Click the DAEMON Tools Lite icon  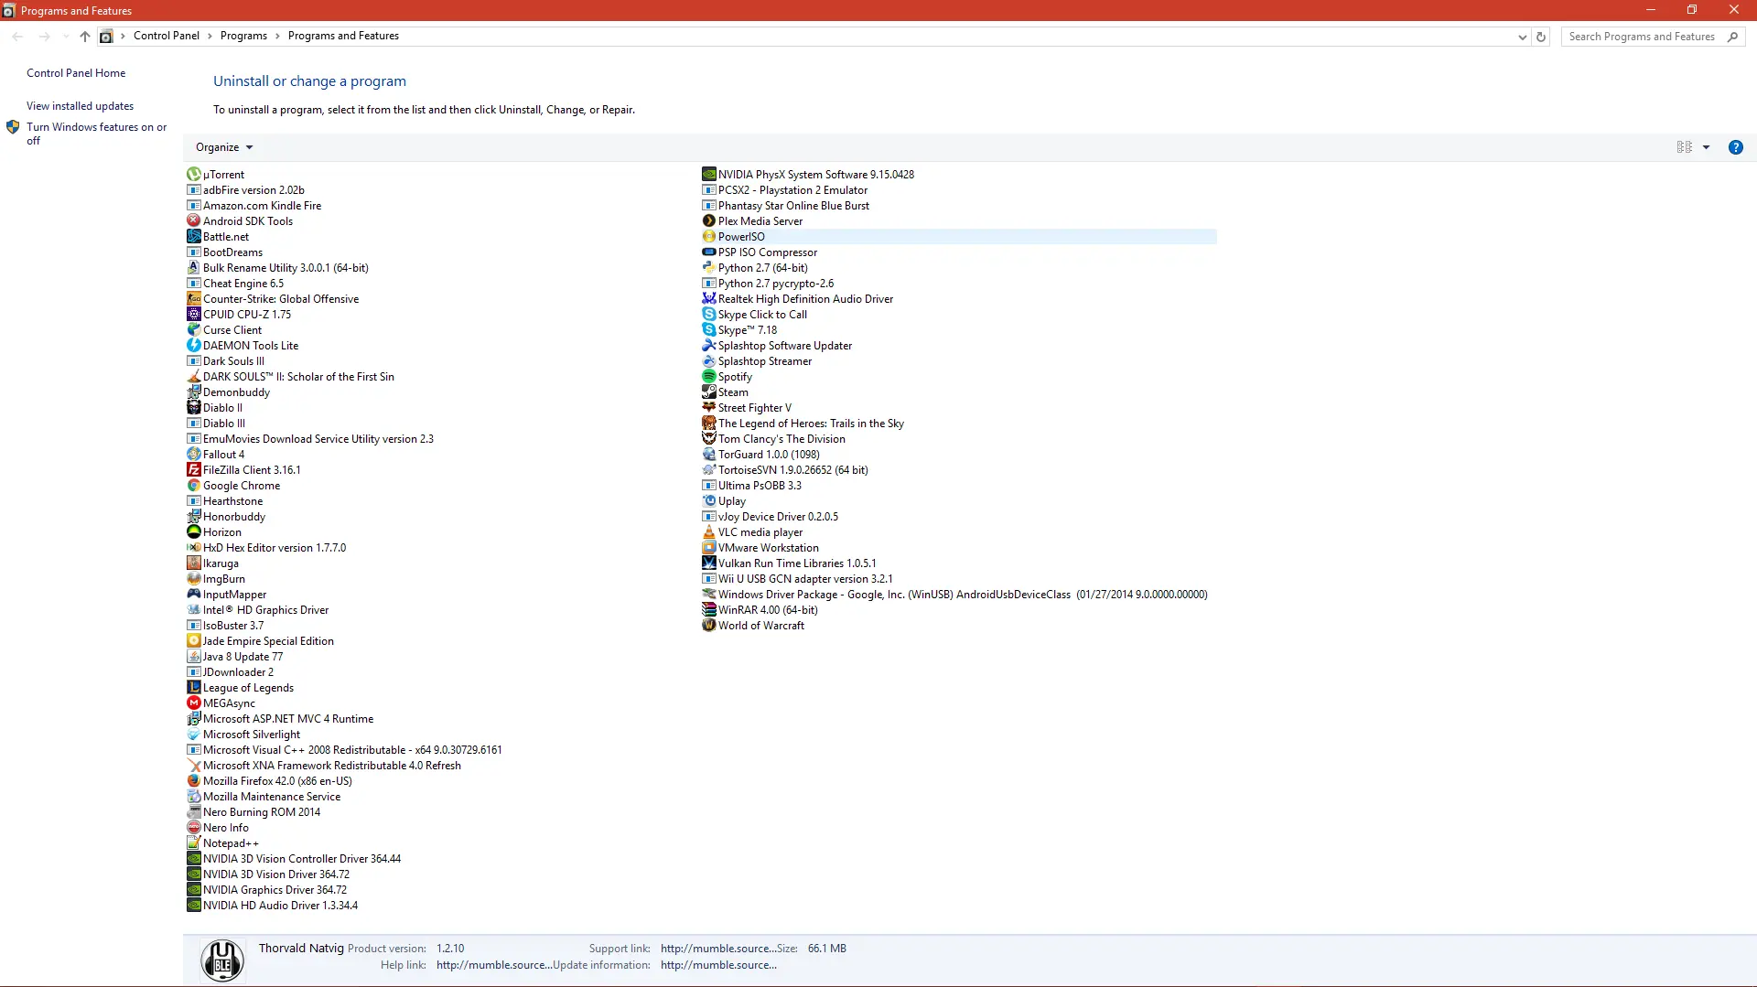(x=194, y=345)
